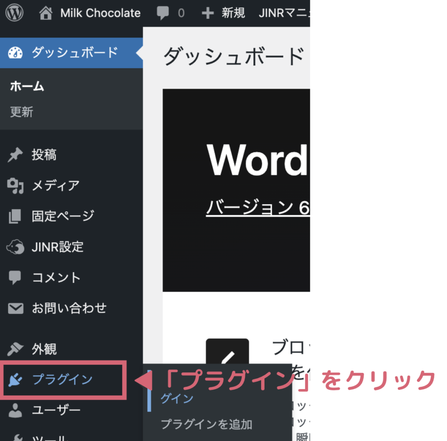Open the 投稿 menu
This screenshot has height=441, width=447.
pos(44,155)
